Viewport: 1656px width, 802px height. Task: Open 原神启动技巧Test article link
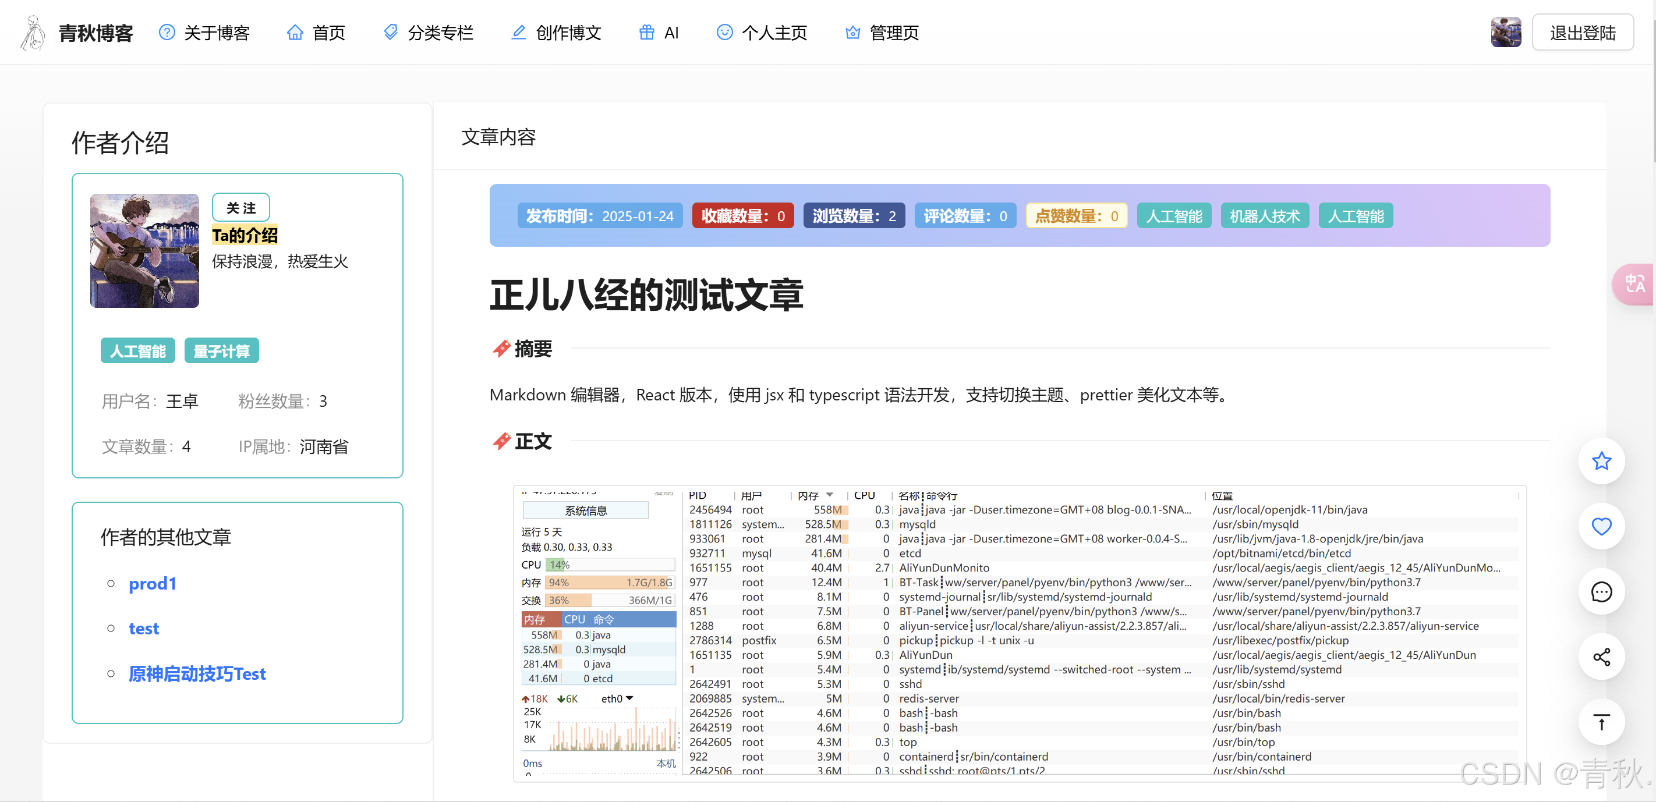(x=197, y=673)
